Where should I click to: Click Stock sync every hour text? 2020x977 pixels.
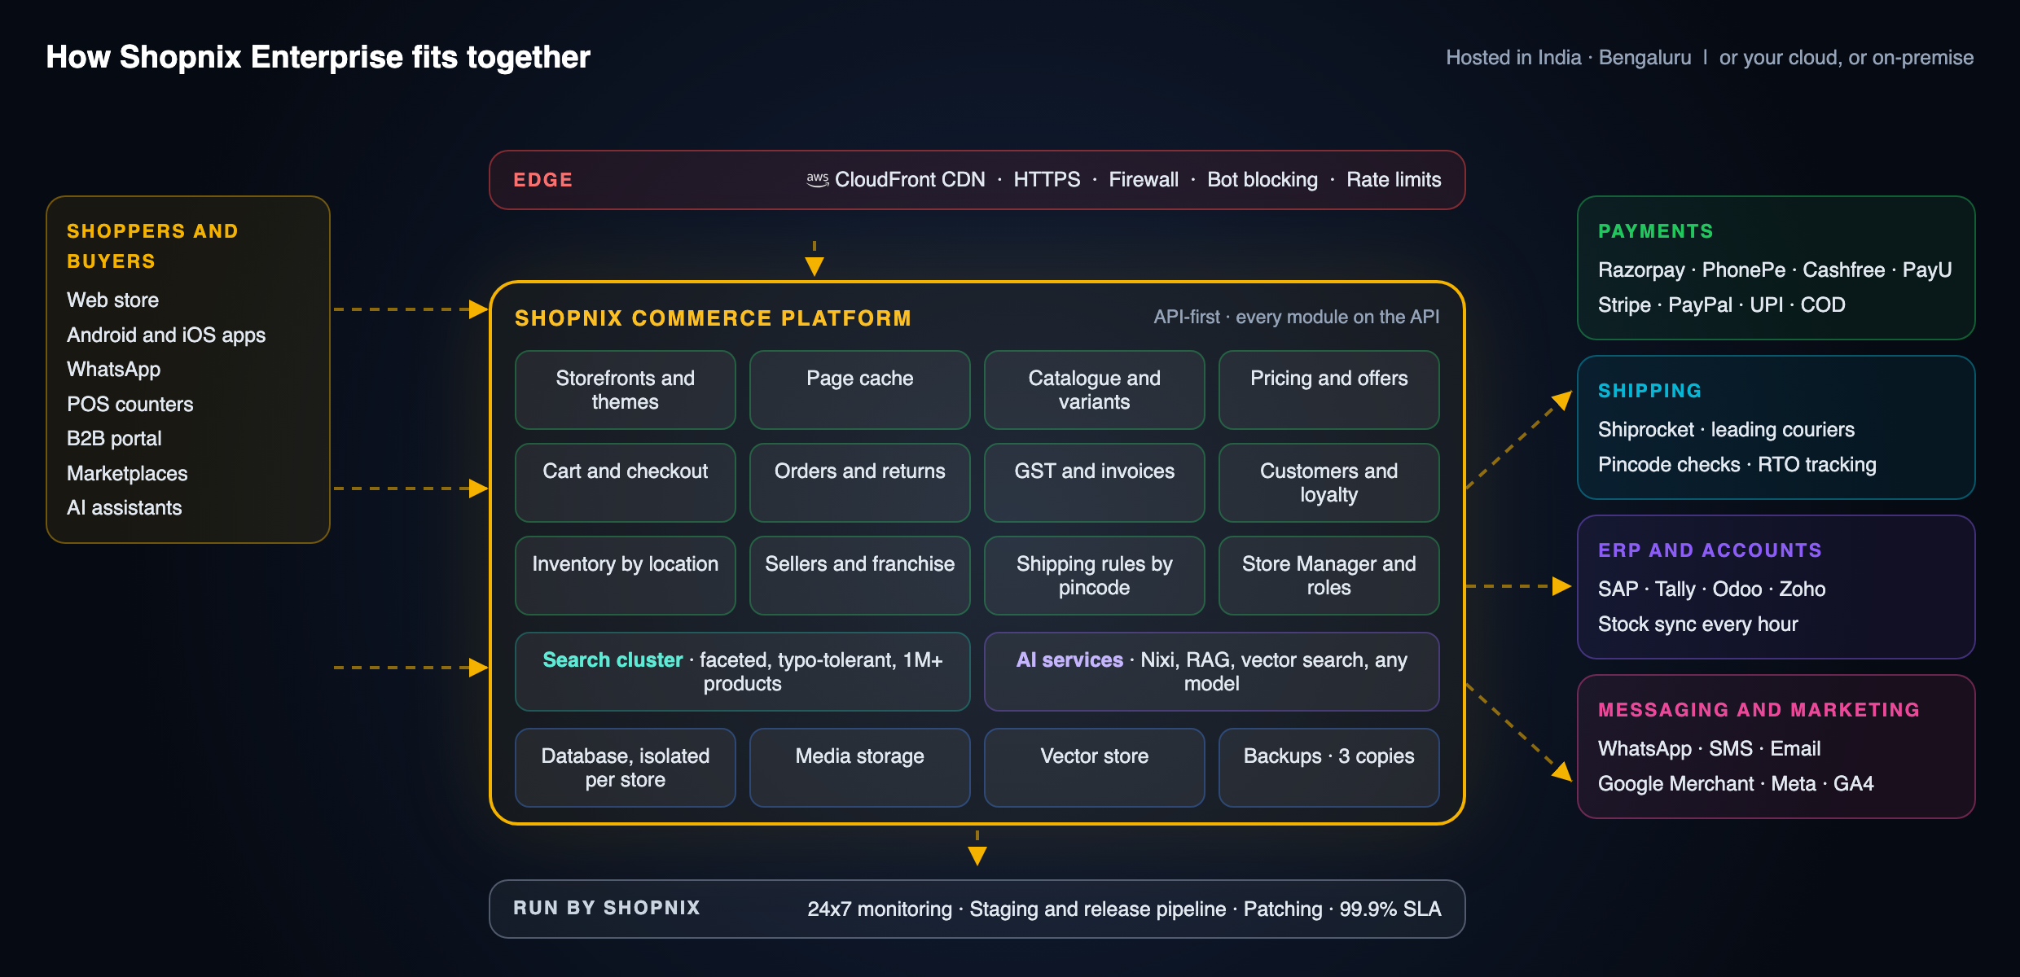[x=1698, y=624]
